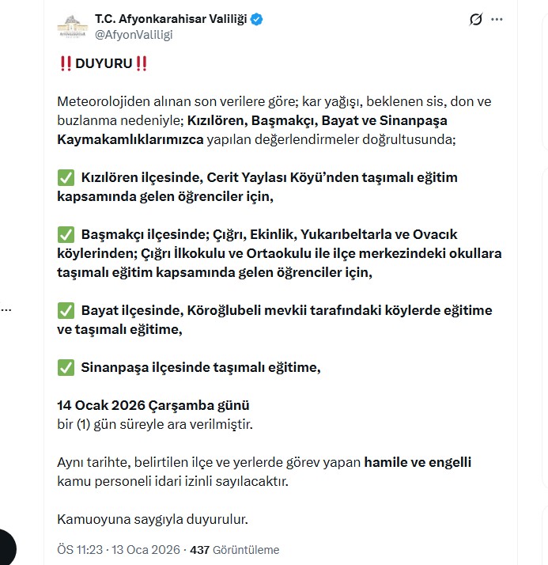Click the green check next to Sinanpaşa ilçesinde
This screenshot has width=548, height=565.
66,367
